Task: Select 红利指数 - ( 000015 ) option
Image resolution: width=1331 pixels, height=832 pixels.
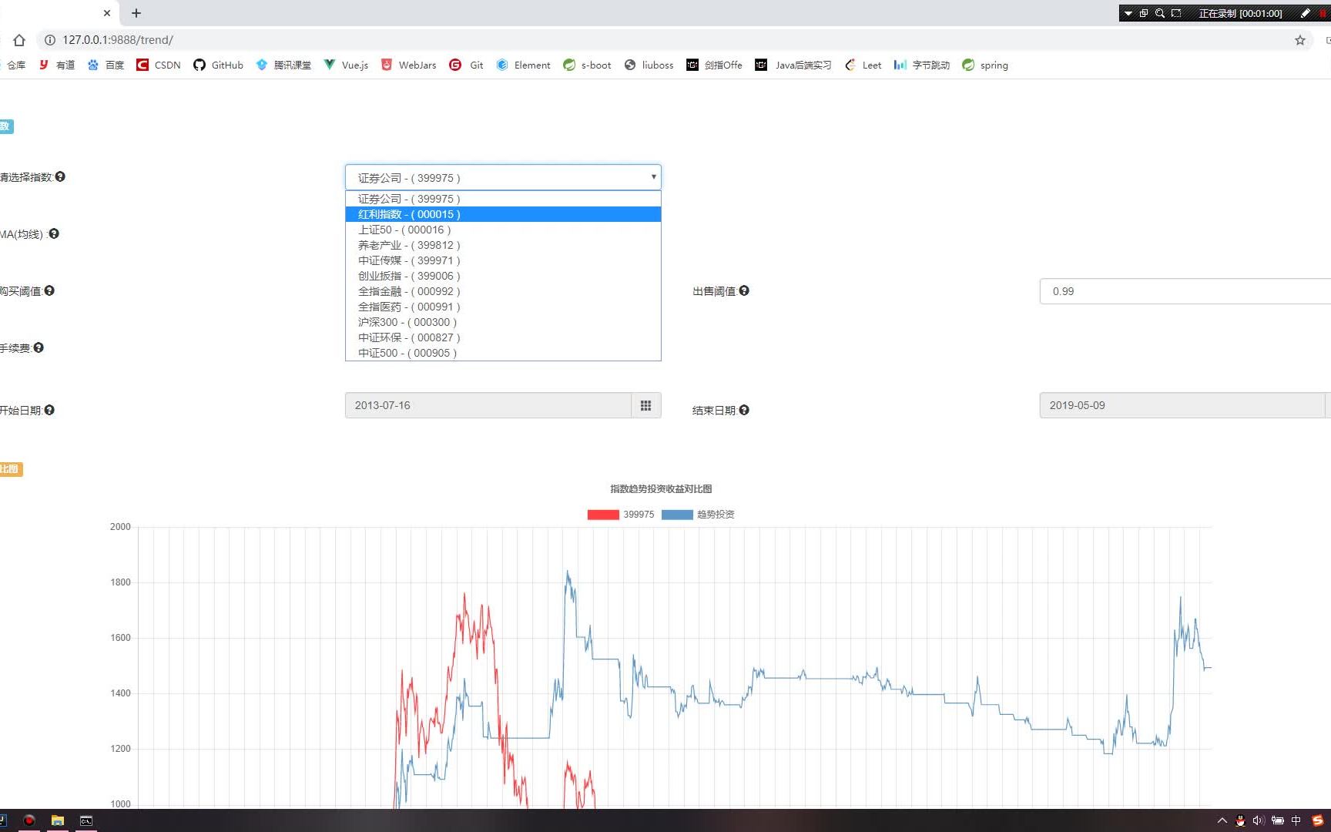Action: pyautogui.click(x=503, y=214)
